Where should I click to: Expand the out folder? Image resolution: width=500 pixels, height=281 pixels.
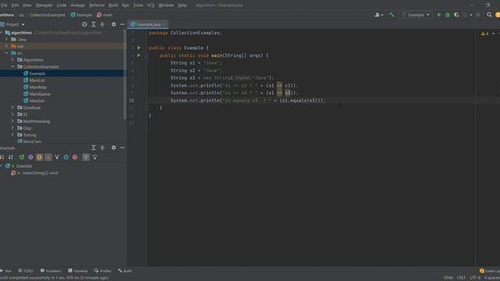(x=6, y=46)
